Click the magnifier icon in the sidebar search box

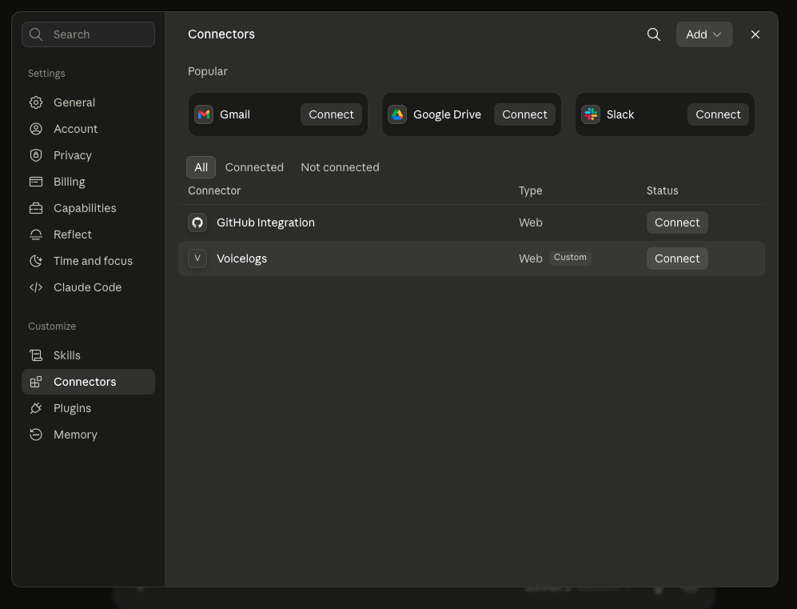[36, 34]
